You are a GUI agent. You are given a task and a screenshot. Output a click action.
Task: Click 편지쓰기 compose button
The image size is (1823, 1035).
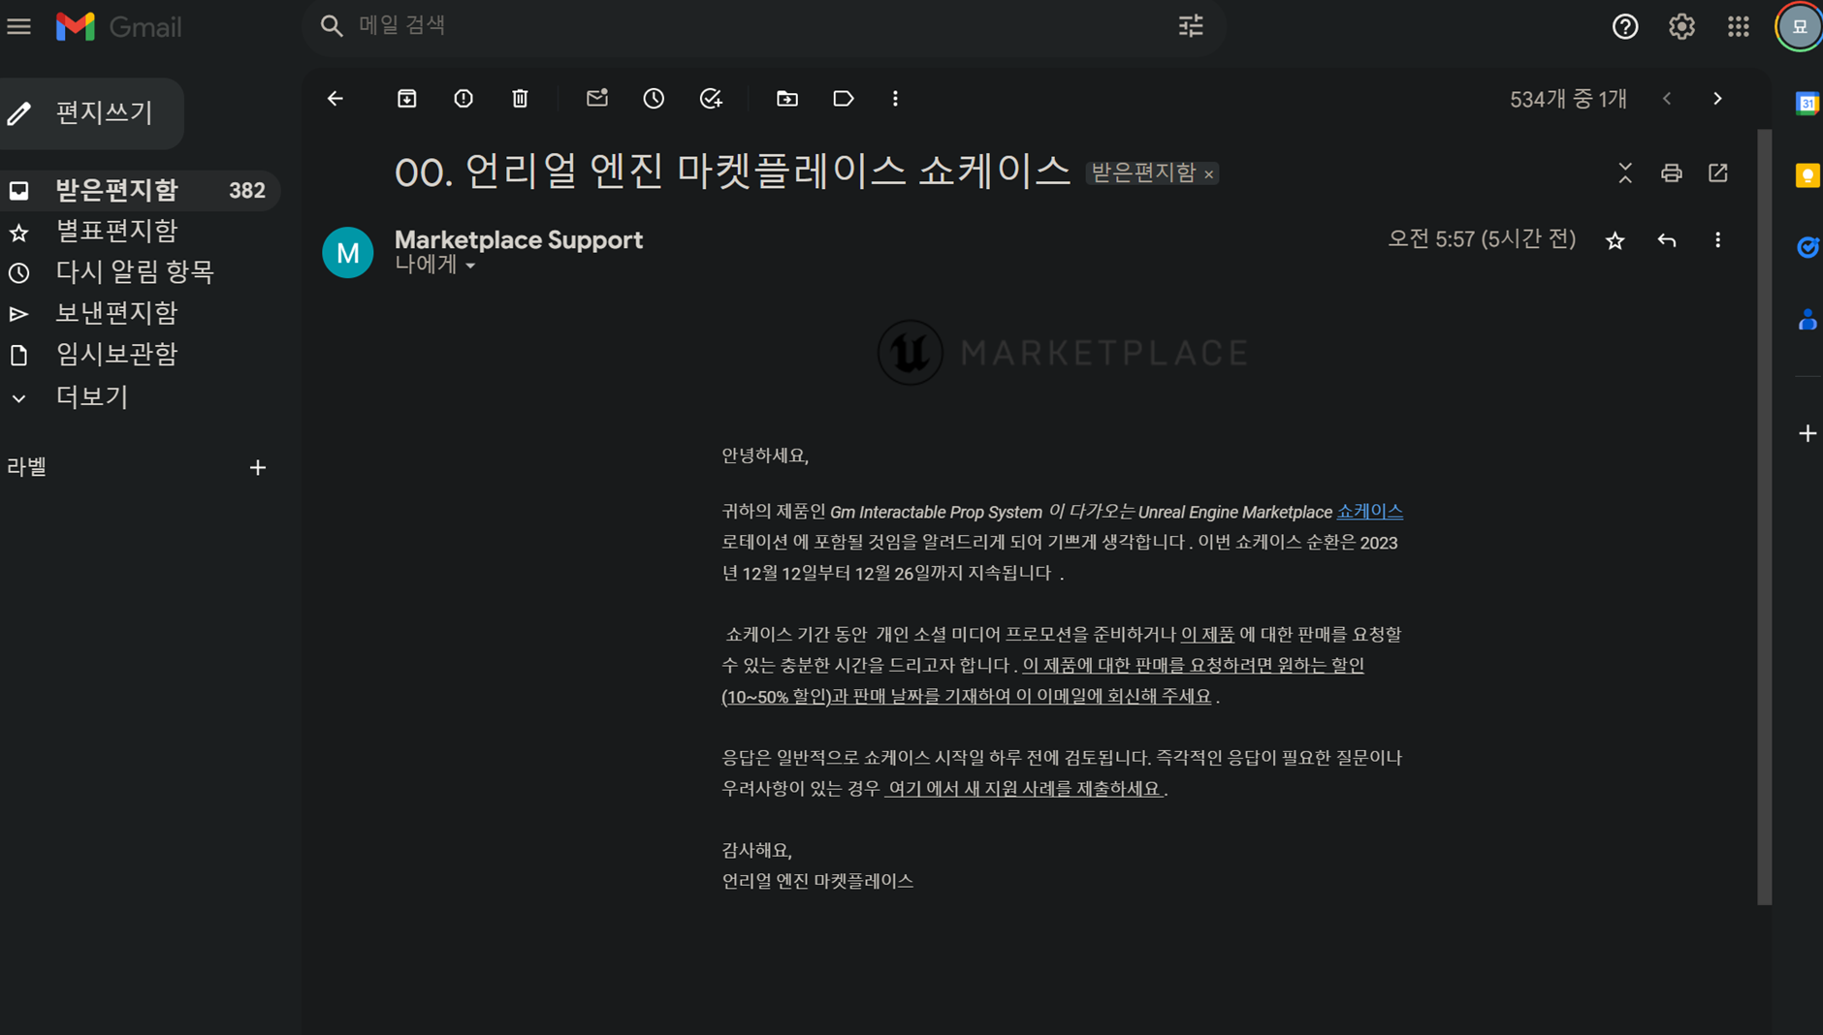coord(91,112)
